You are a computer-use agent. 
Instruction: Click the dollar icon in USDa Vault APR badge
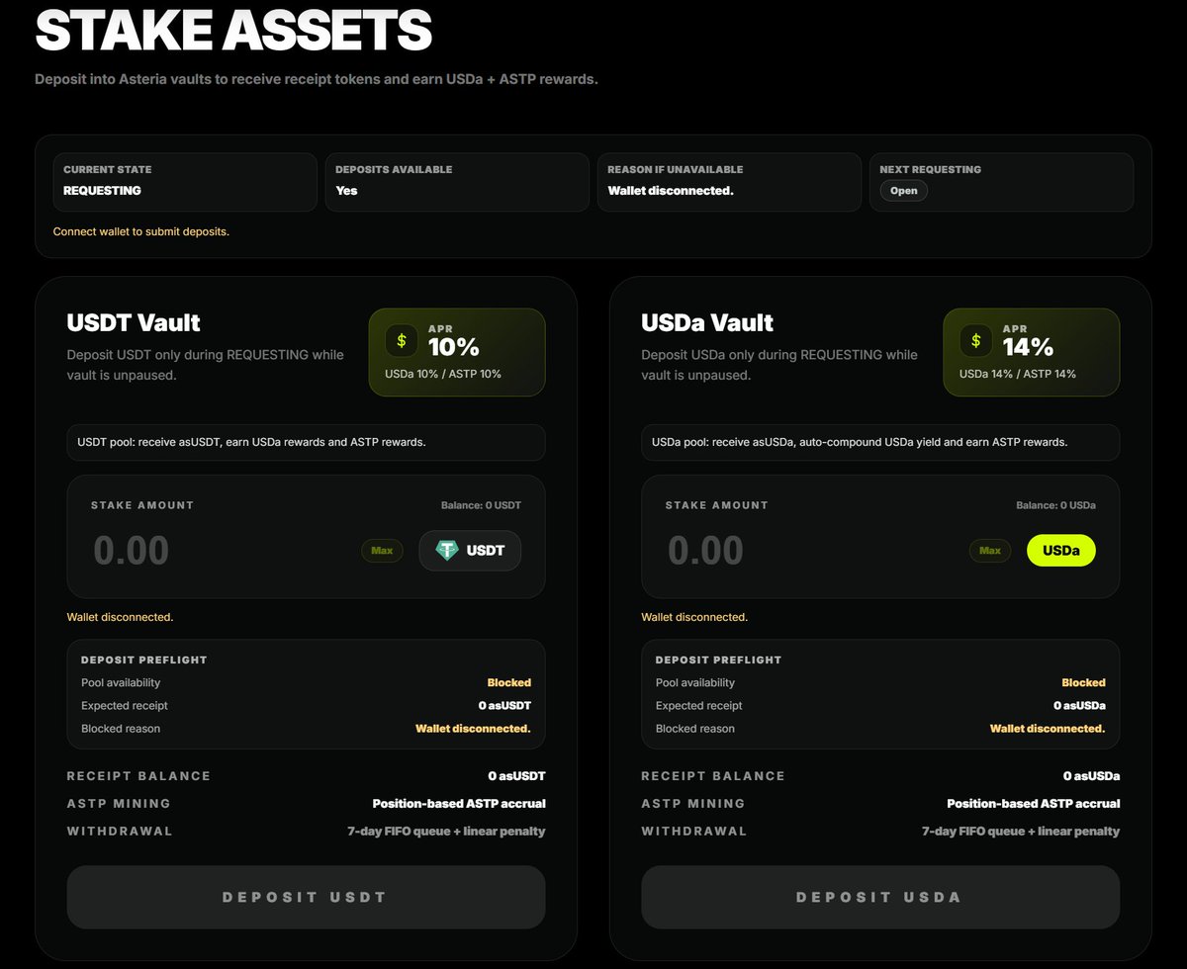coord(975,340)
